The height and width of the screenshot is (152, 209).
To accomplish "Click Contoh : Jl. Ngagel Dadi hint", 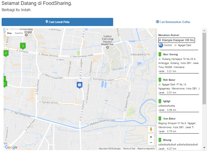I will coord(178,45).
